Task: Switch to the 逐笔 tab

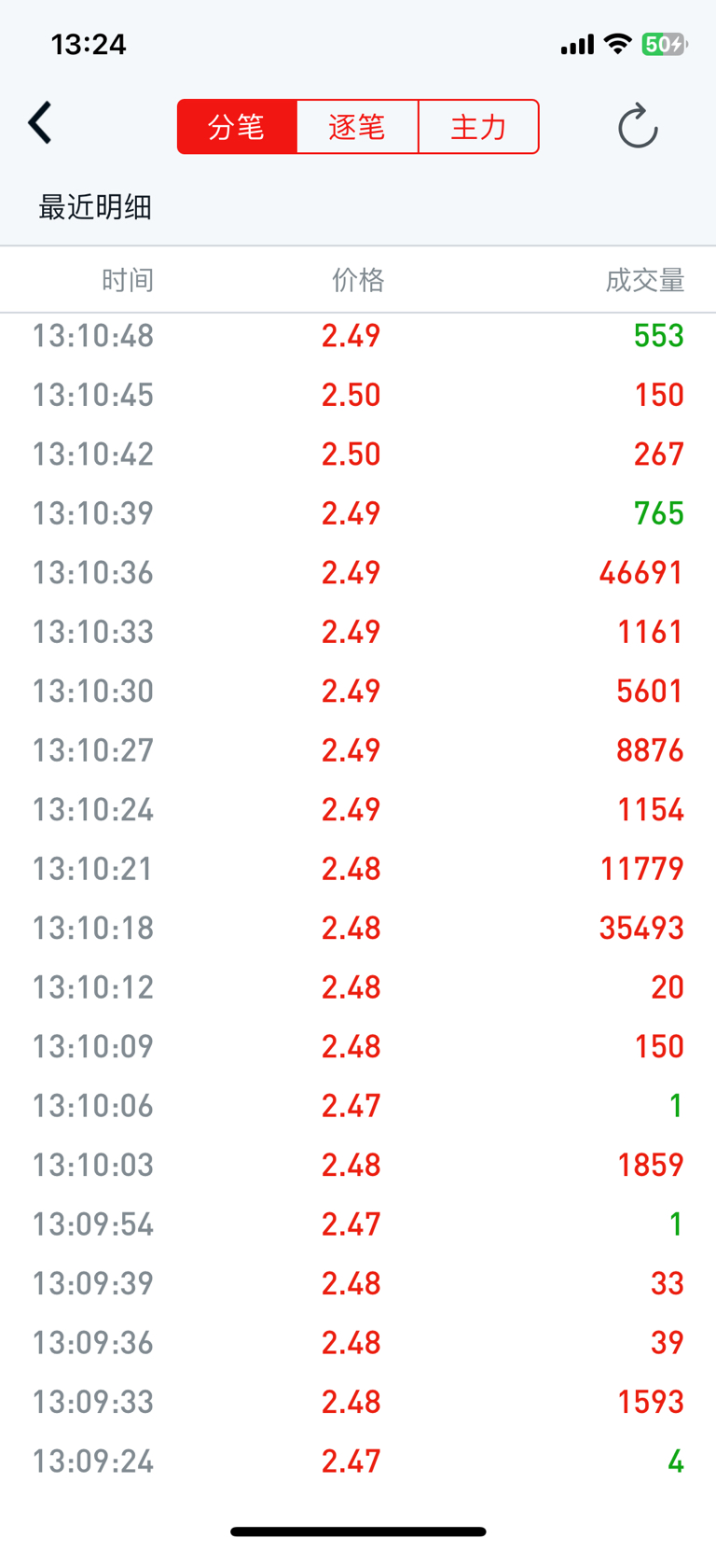Action: coord(357,127)
